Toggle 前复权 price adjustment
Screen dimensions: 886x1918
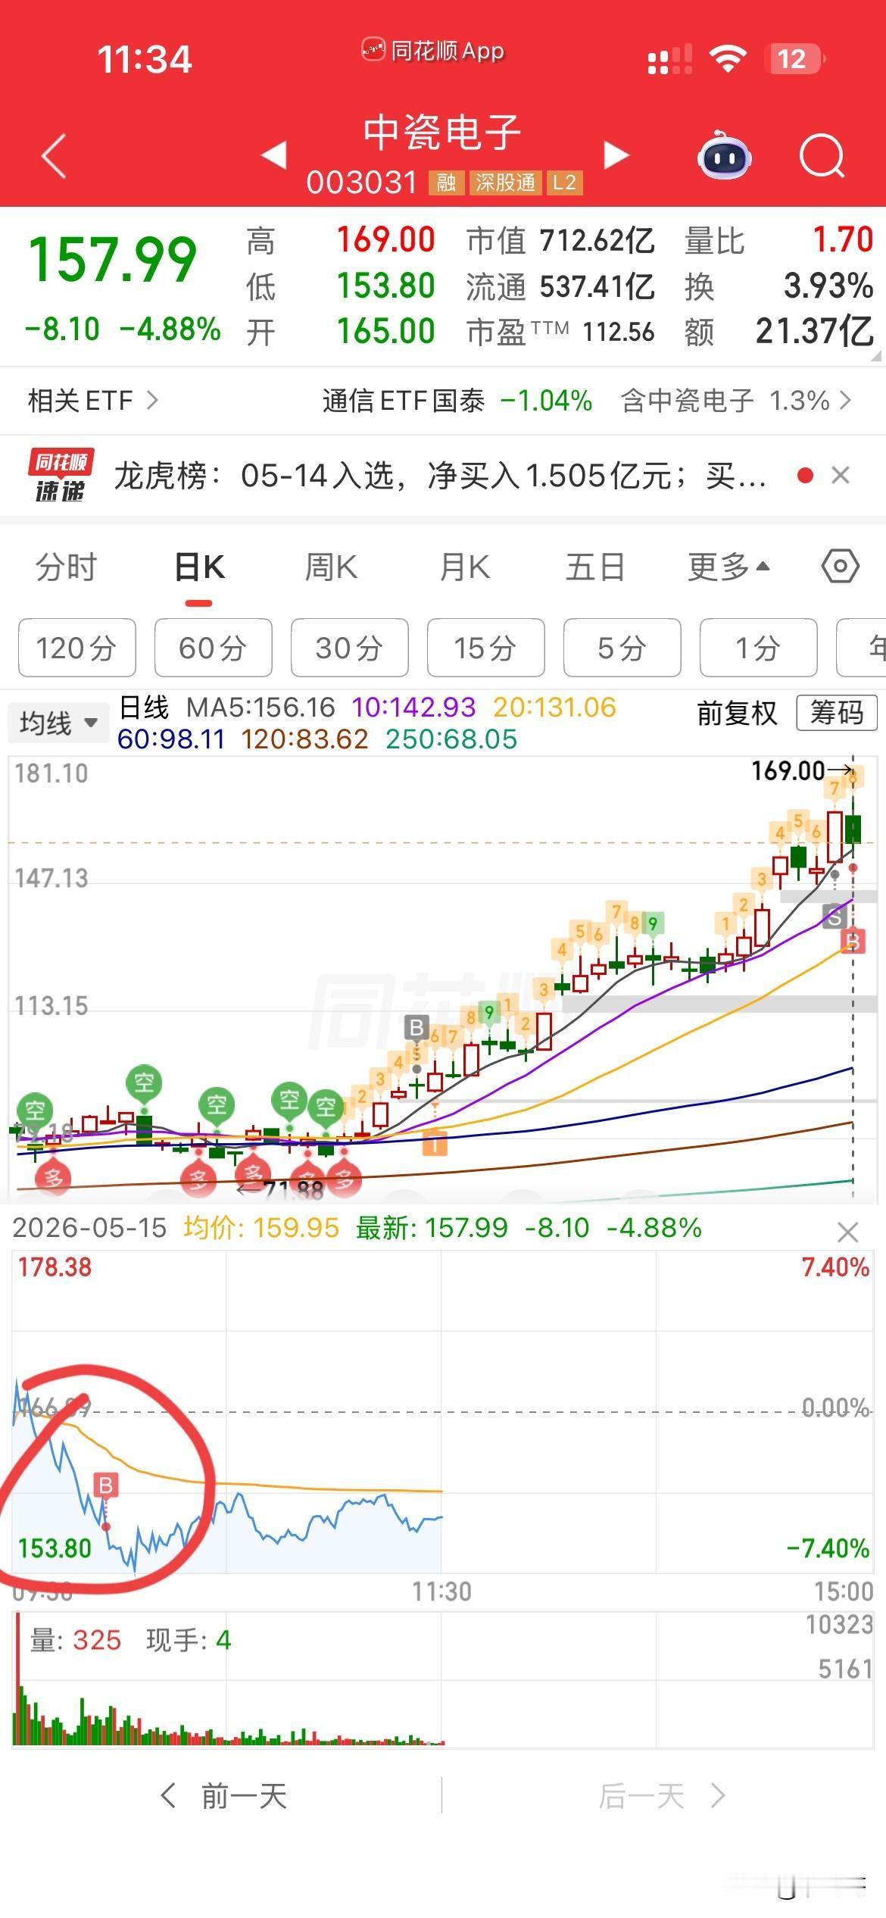pos(737,713)
